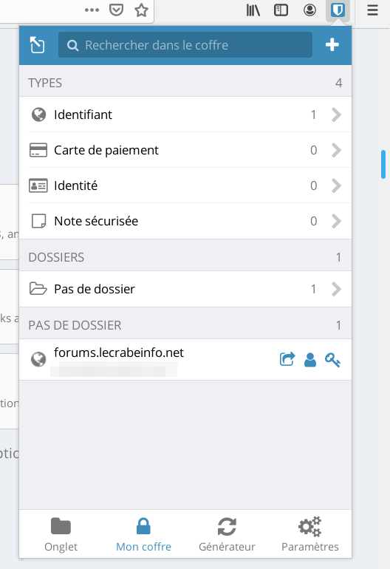Image resolution: width=390 pixels, height=569 pixels.
Task: Switch to the Onglet tab
Action: point(61,534)
